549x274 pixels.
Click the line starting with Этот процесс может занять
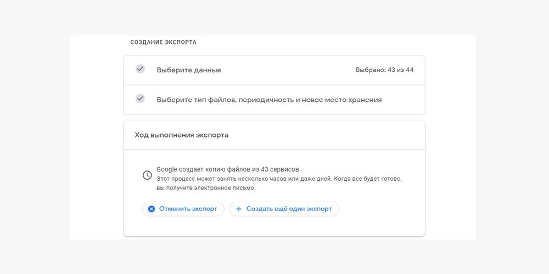pyautogui.click(x=280, y=179)
